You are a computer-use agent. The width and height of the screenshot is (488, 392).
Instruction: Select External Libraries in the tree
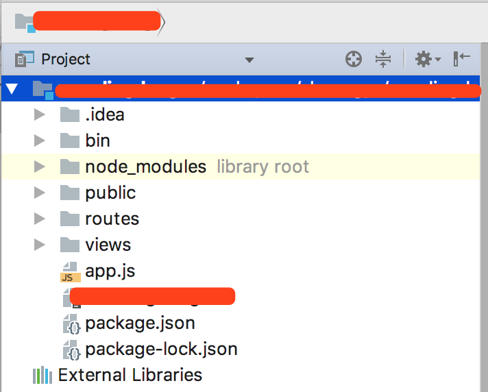130,376
